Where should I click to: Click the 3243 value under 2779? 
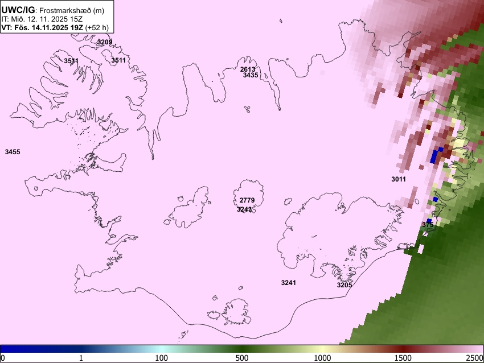click(x=244, y=209)
